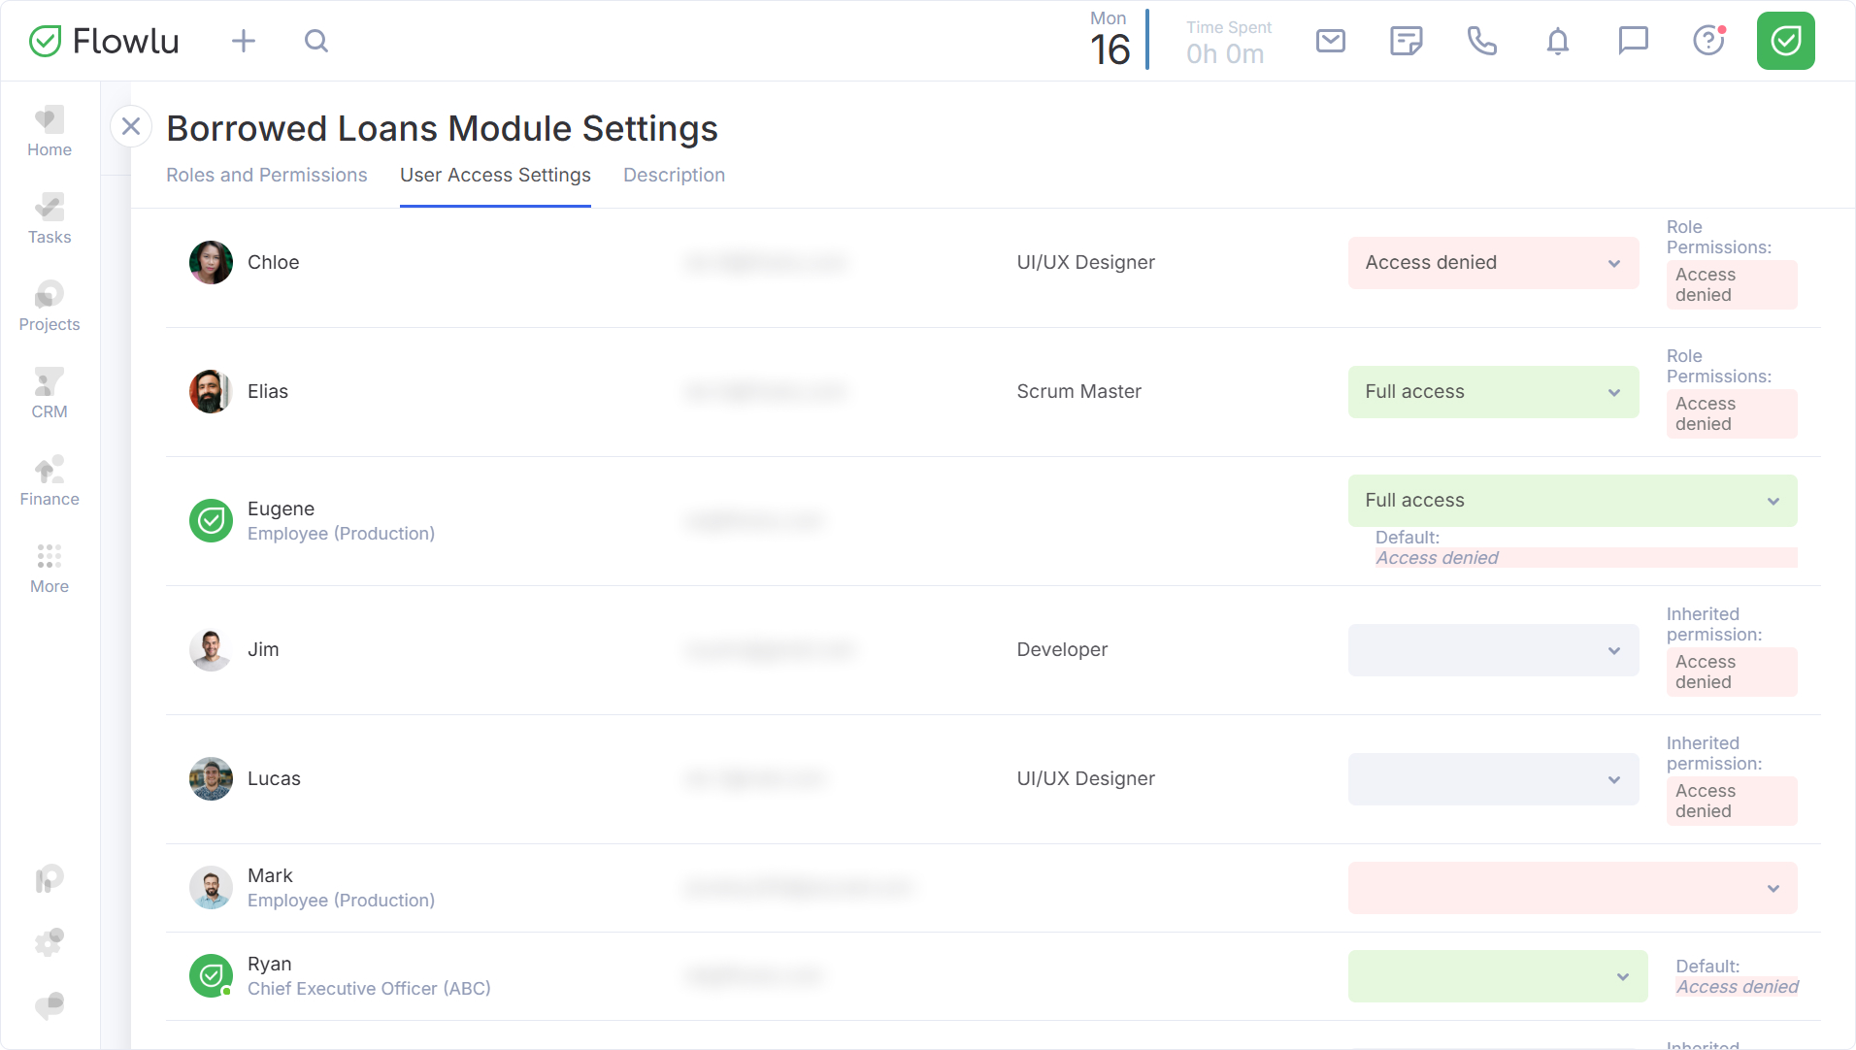Viewport: 1856px width, 1050px height.
Task: Open the search magnifier icon
Action: tap(316, 41)
